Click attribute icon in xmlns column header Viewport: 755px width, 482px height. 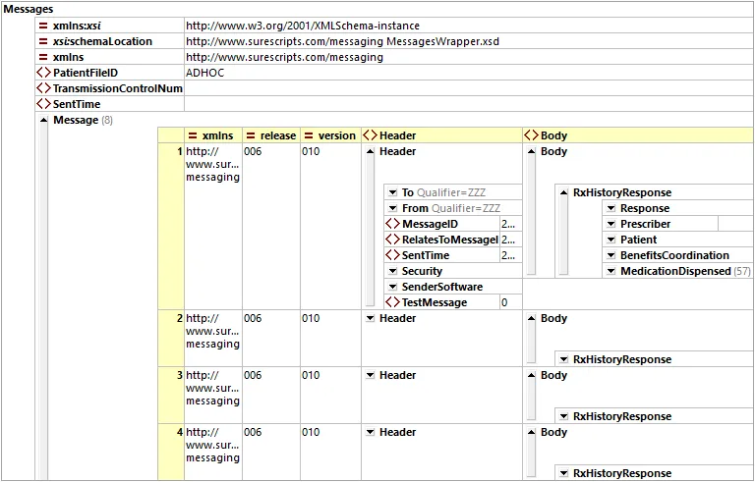193,135
